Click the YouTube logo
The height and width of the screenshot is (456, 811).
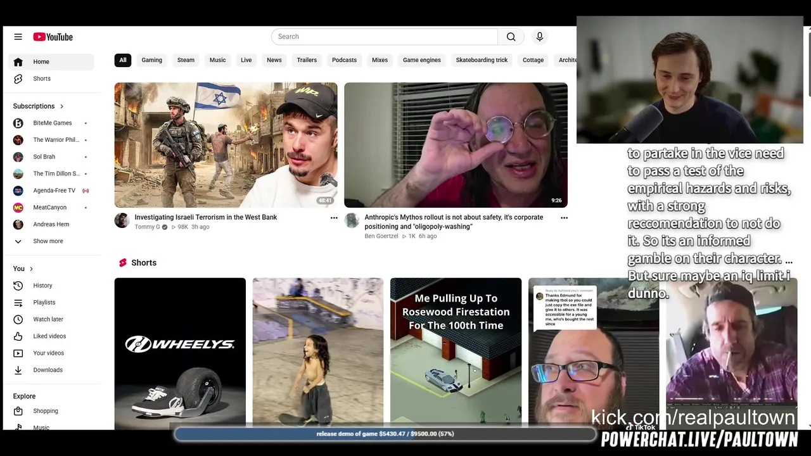53,37
